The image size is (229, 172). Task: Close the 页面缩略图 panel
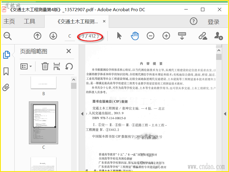(69, 51)
